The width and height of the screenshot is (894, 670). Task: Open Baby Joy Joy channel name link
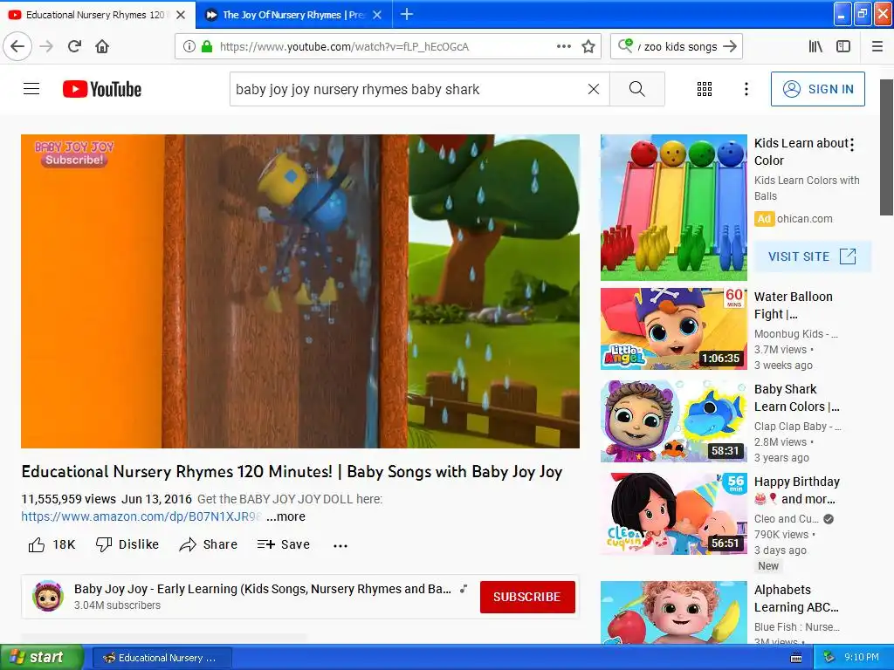263,589
